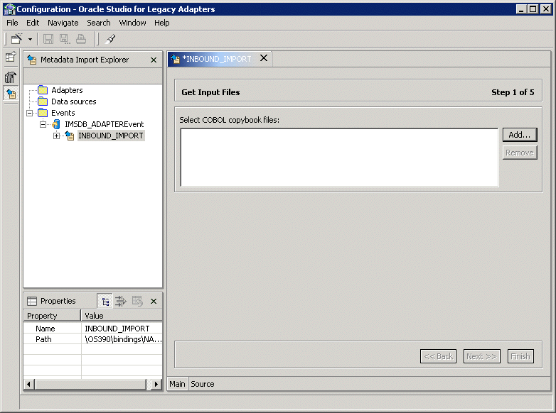556x413 pixels.
Task: Click the COBOL copybook files list box
Action: [x=339, y=158]
